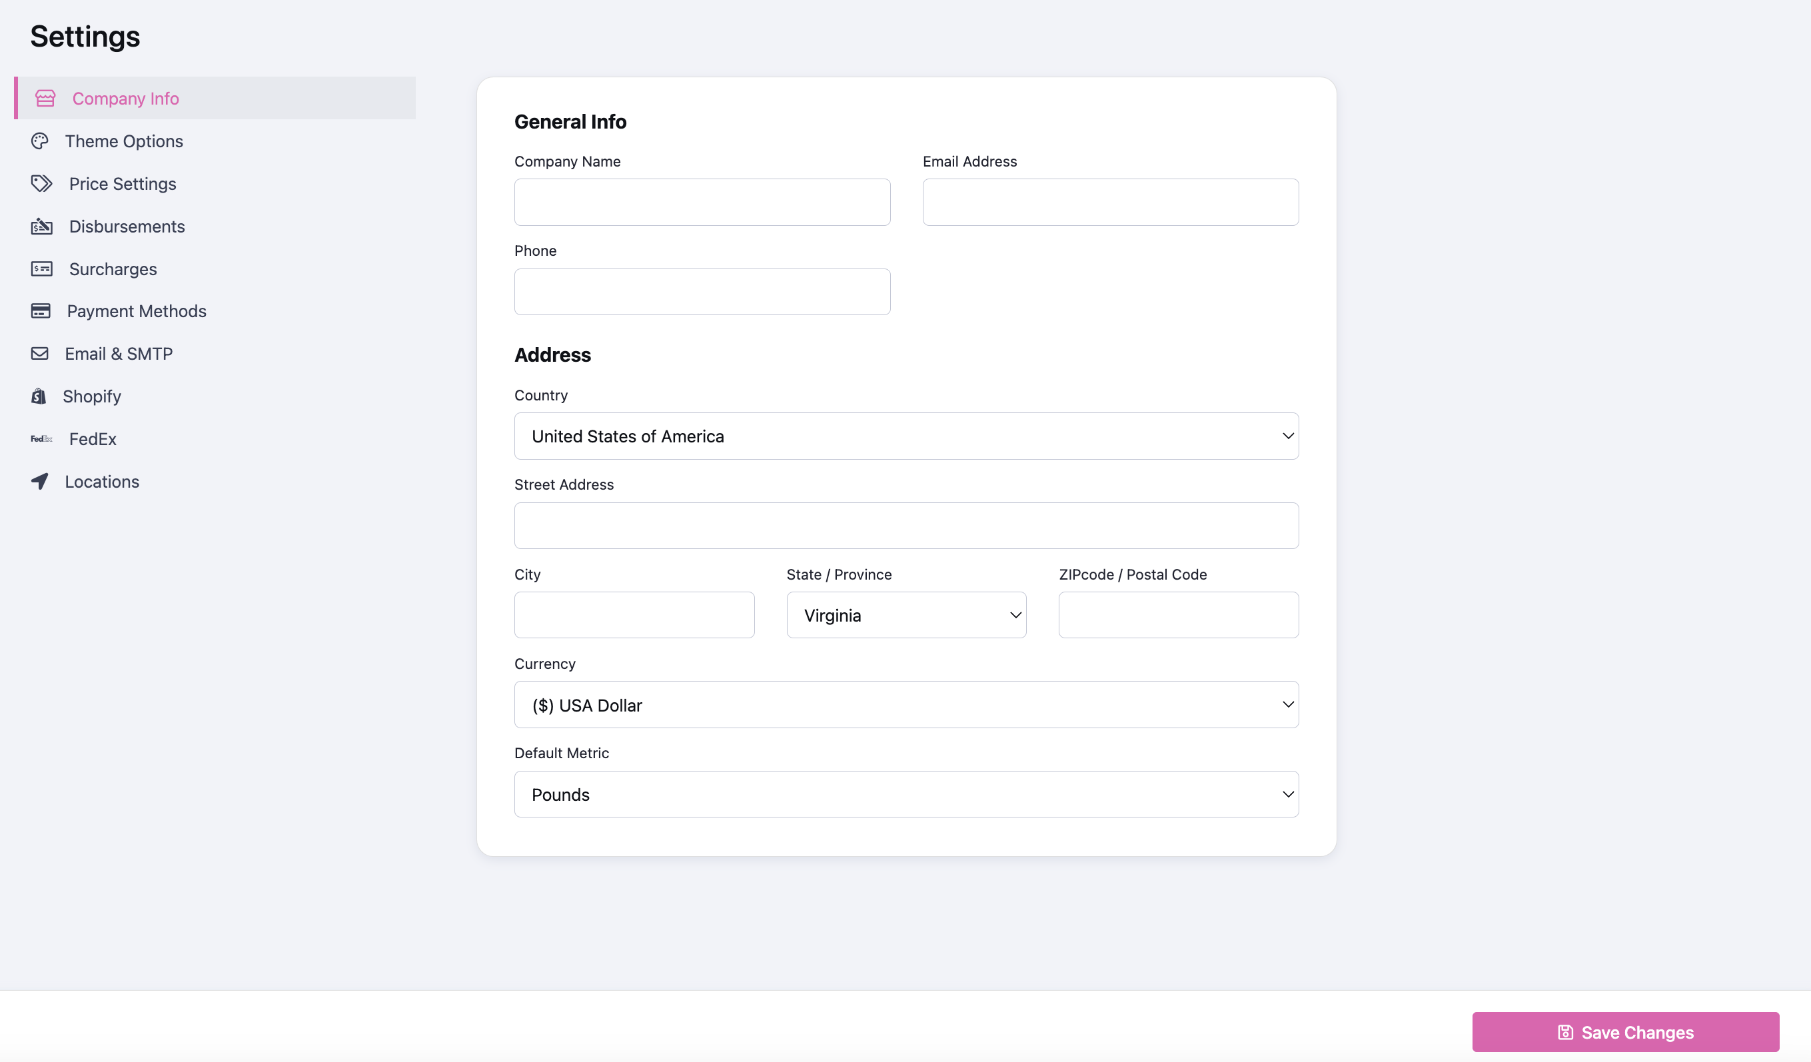
Task: Open the Country dropdown
Action: (x=906, y=436)
